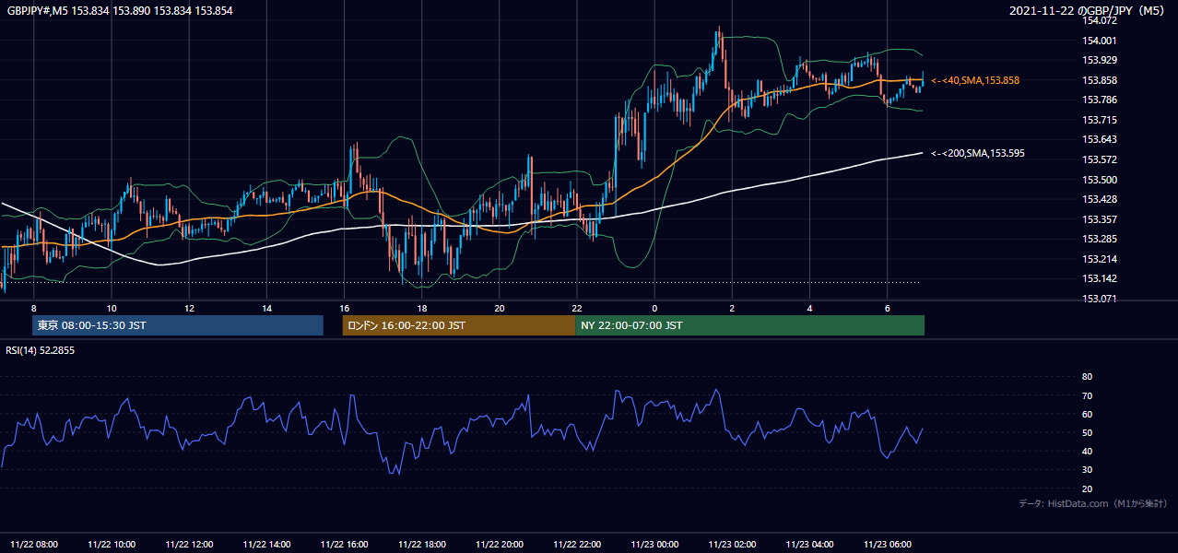Click the データ: HistData.com source credit
Image resolution: width=1178 pixels, height=553 pixels.
point(1092,503)
